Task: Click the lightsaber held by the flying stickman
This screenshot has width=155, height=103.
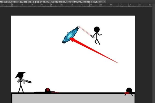Action: pos(85,31)
